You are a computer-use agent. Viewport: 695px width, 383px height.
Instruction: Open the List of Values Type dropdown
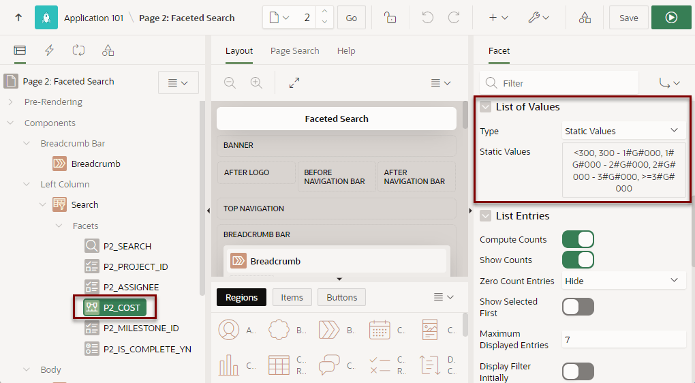coord(623,131)
